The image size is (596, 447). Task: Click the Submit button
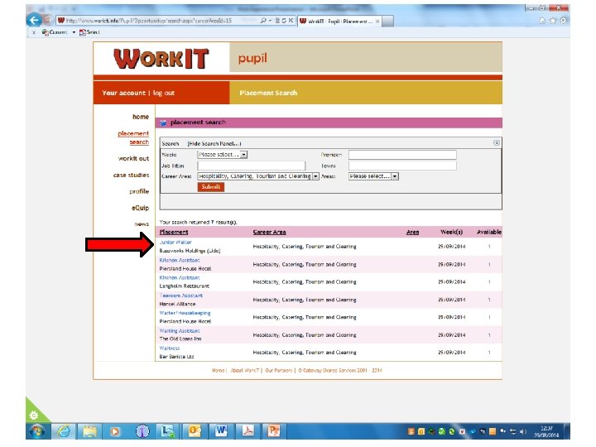pos(210,186)
